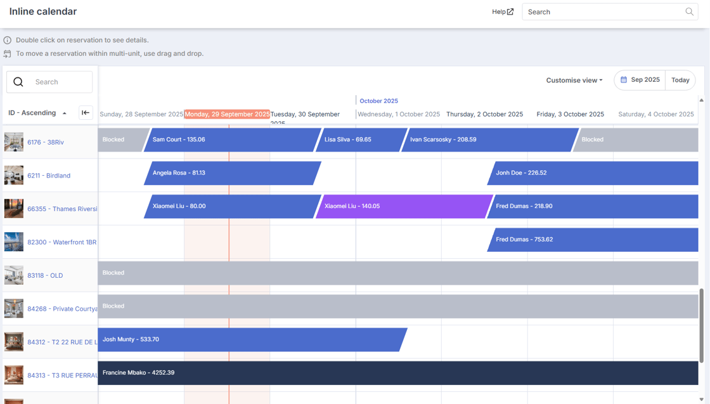Open property 66355 - Thames Riverside
Screen dimensions: 710x404
62,209
